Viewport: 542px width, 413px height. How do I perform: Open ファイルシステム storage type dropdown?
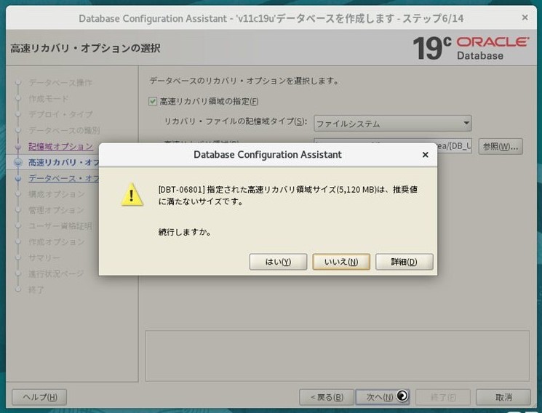tap(392, 124)
